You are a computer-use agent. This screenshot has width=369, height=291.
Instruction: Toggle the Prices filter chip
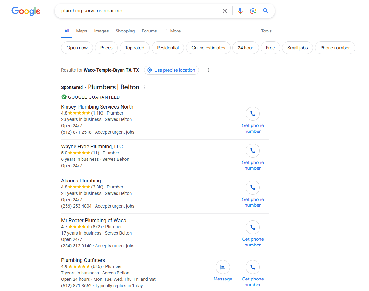click(106, 48)
